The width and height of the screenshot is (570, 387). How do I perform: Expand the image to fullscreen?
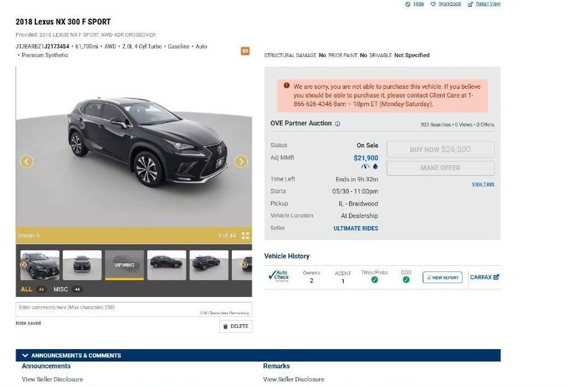(246, 235)
